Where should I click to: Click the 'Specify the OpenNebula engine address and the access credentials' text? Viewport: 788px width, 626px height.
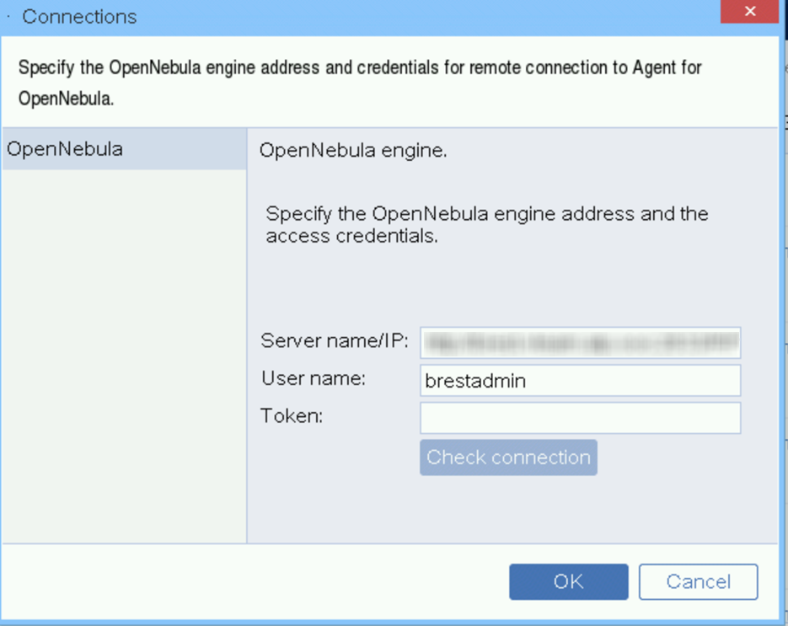pyautogui.click(x=487, y=225)
